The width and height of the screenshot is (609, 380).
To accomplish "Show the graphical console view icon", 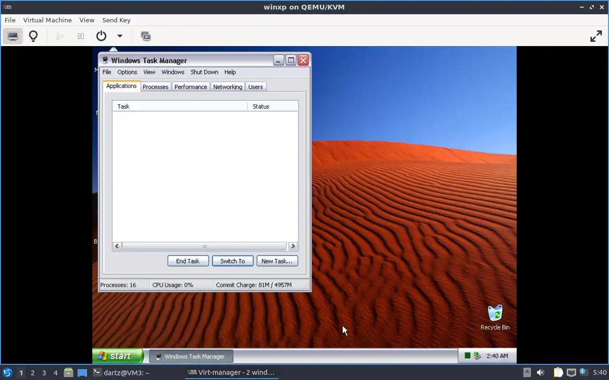I will pyautogui.click(x=13, y=36).
